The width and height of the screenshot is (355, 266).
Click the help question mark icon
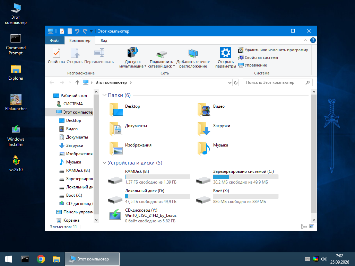click(x=313, y=40)
